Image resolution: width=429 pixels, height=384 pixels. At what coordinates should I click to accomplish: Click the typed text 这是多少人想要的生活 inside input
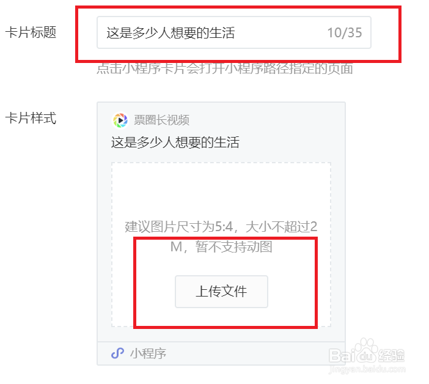170,33
